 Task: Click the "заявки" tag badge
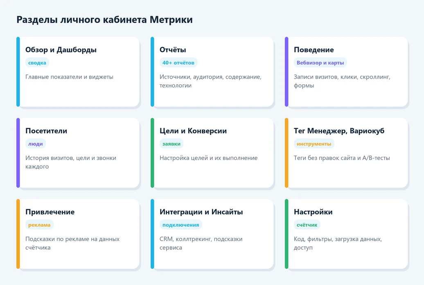pos(171,144)
